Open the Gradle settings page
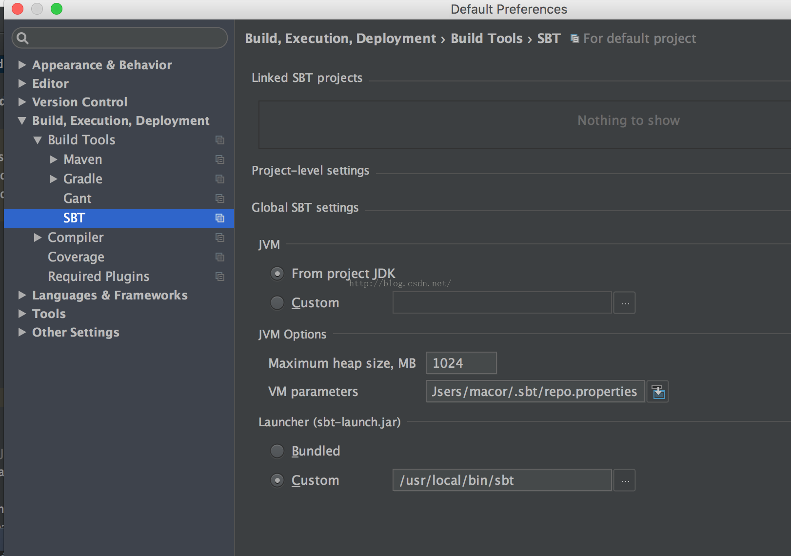The width and height of the screenshot is (791, 556). [x=83, y=179]
